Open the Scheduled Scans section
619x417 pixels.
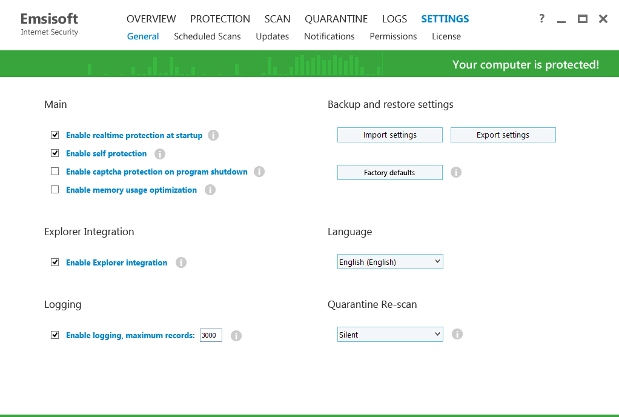point(207,36)
